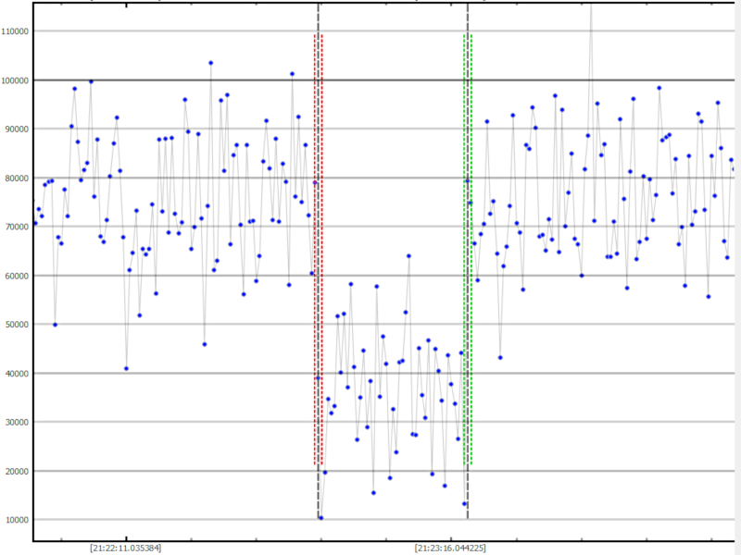This screenshot has width=741, height=555.
Task: Select the 80000 y-axis label
Action: point(18,178)
